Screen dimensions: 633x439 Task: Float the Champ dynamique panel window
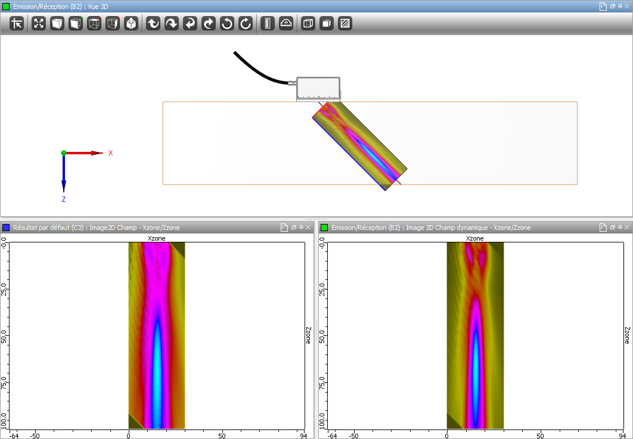(613, 228)
